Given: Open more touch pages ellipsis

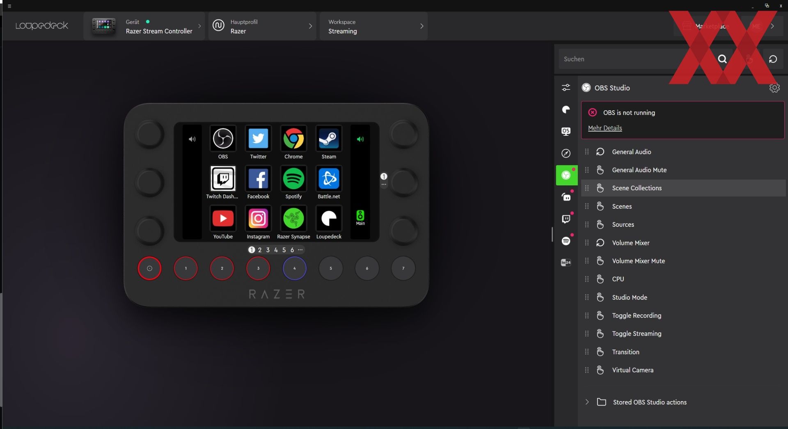Looking at the screenshot, I should tap(300, 250).
